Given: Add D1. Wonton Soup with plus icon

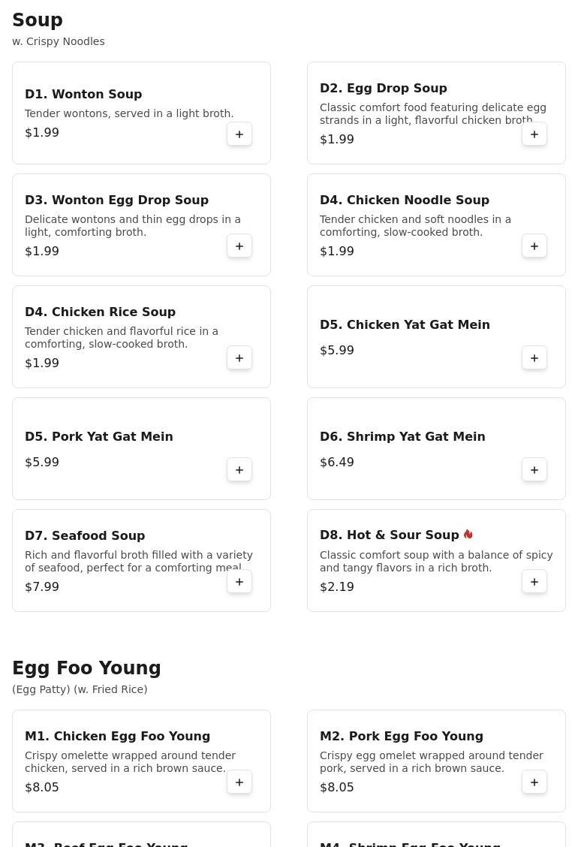Looking at the screenshot, I should tap(239, 134).
